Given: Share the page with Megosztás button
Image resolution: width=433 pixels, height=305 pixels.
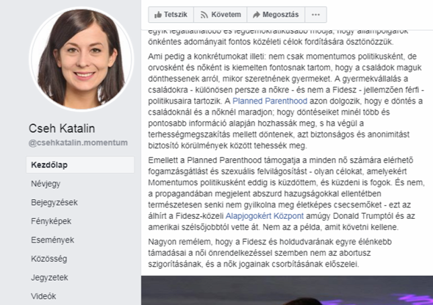Looking at the screenshot, I should click(276, 15).
